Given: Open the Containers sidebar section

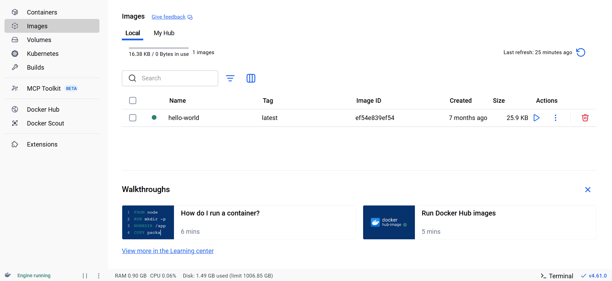Looking at the screenshot, I should (x=52, y=12).
